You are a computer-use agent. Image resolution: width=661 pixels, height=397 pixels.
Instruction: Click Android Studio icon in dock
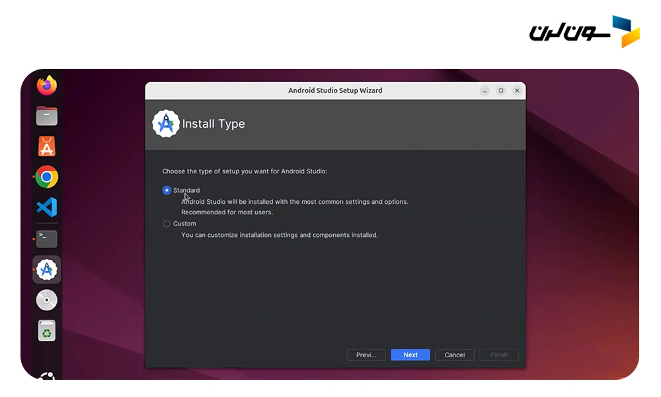point(47,269)
